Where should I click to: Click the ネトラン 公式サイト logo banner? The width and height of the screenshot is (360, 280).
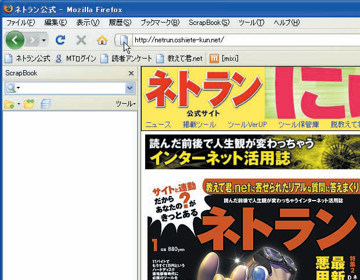[203, 93]
